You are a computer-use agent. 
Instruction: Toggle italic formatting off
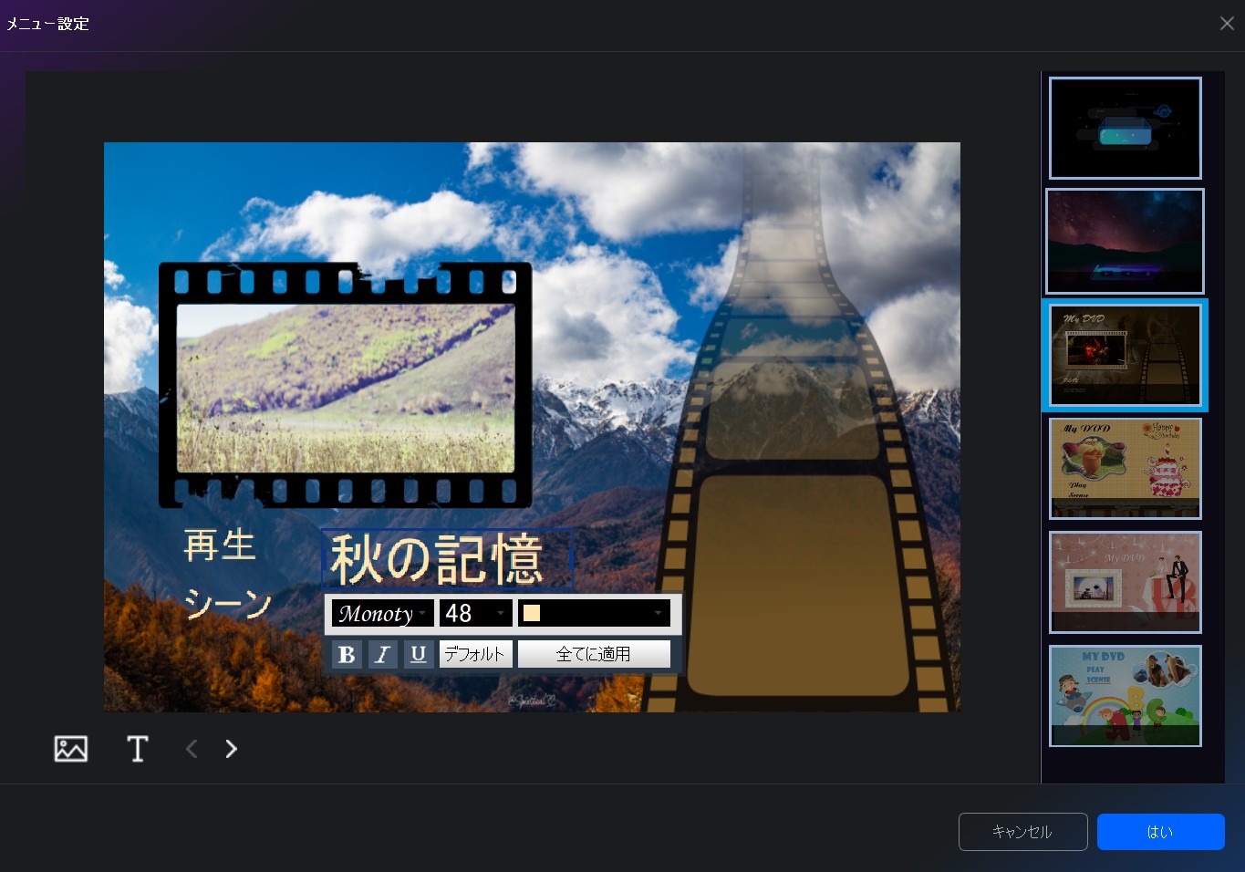coord(382,654)
